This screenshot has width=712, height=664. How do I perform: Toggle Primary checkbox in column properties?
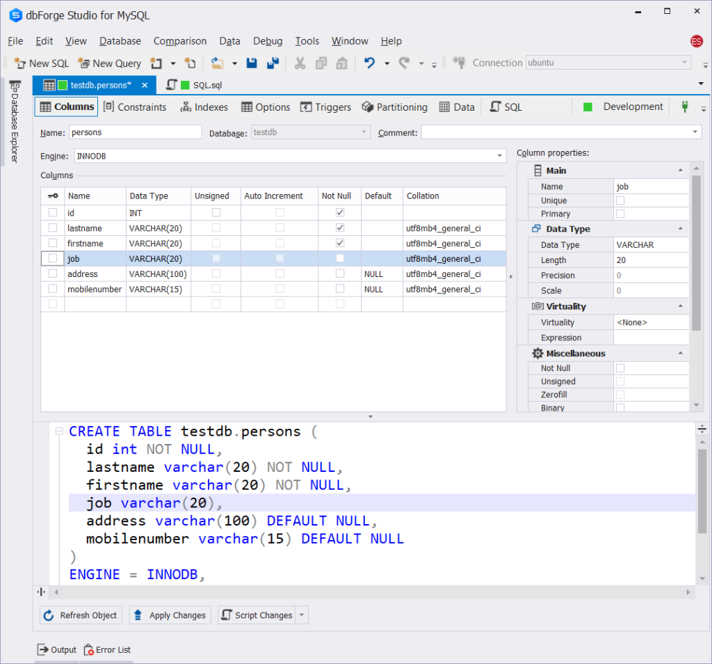click(x=620, y=214)
